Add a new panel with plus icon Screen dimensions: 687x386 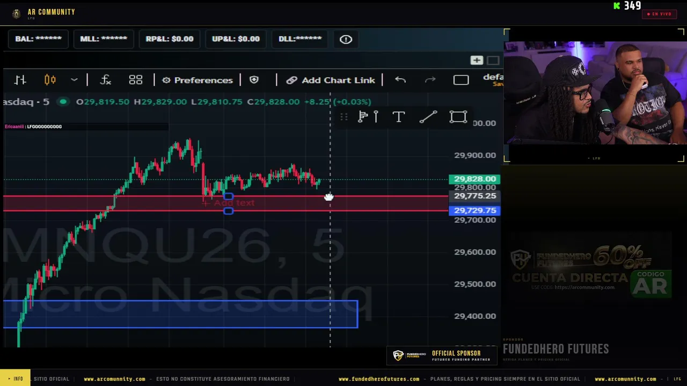tap(477, 60)
